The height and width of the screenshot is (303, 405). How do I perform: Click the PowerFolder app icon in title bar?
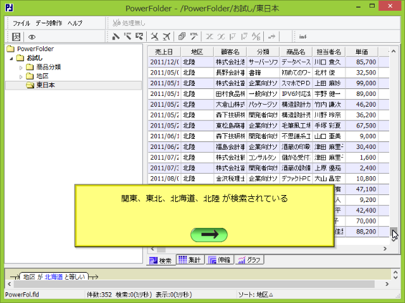[x=9, y=8]
